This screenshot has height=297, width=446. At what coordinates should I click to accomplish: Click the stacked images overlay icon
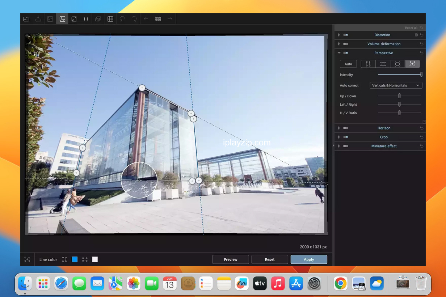(98, 19)
